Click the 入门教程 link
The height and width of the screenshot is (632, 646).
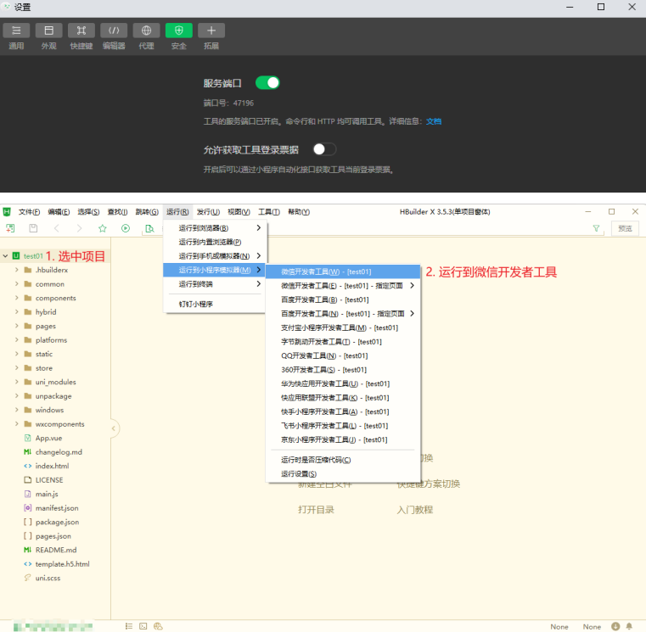415,510
